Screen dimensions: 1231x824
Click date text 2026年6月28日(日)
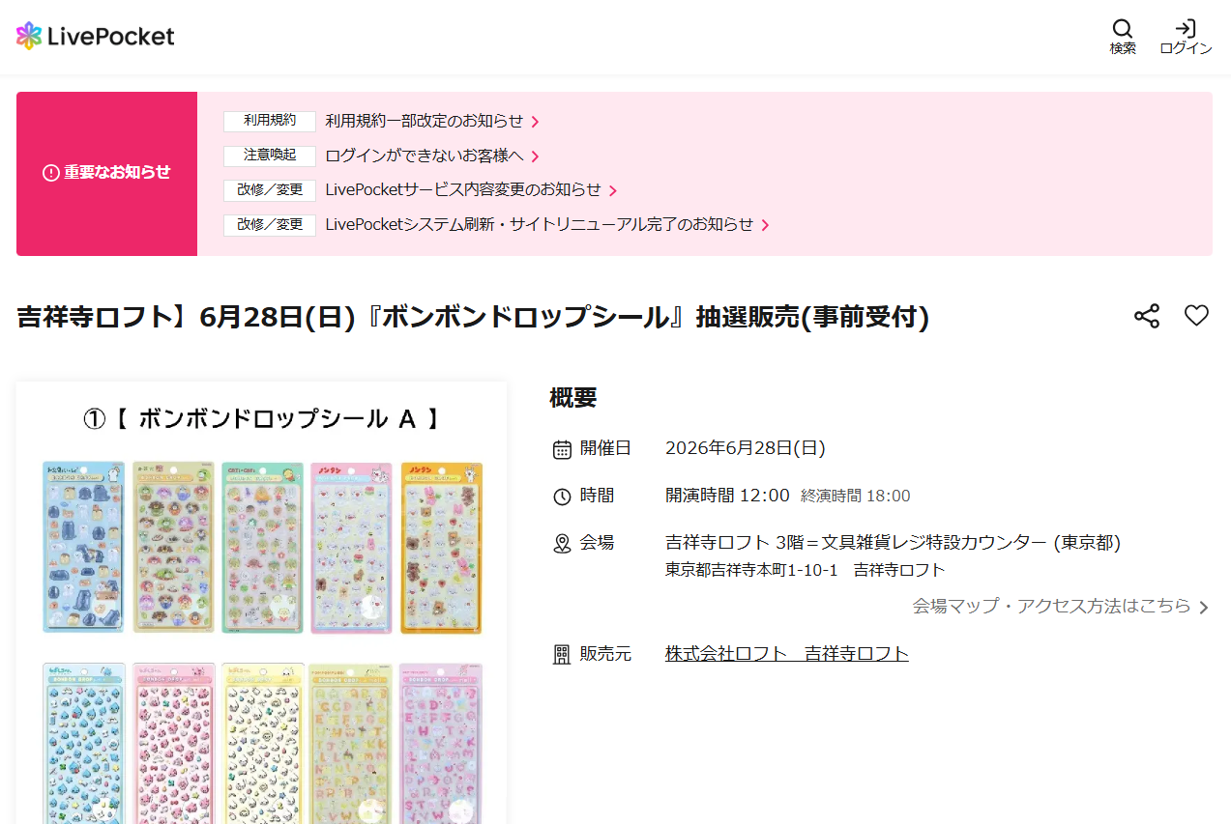(746, 448)
